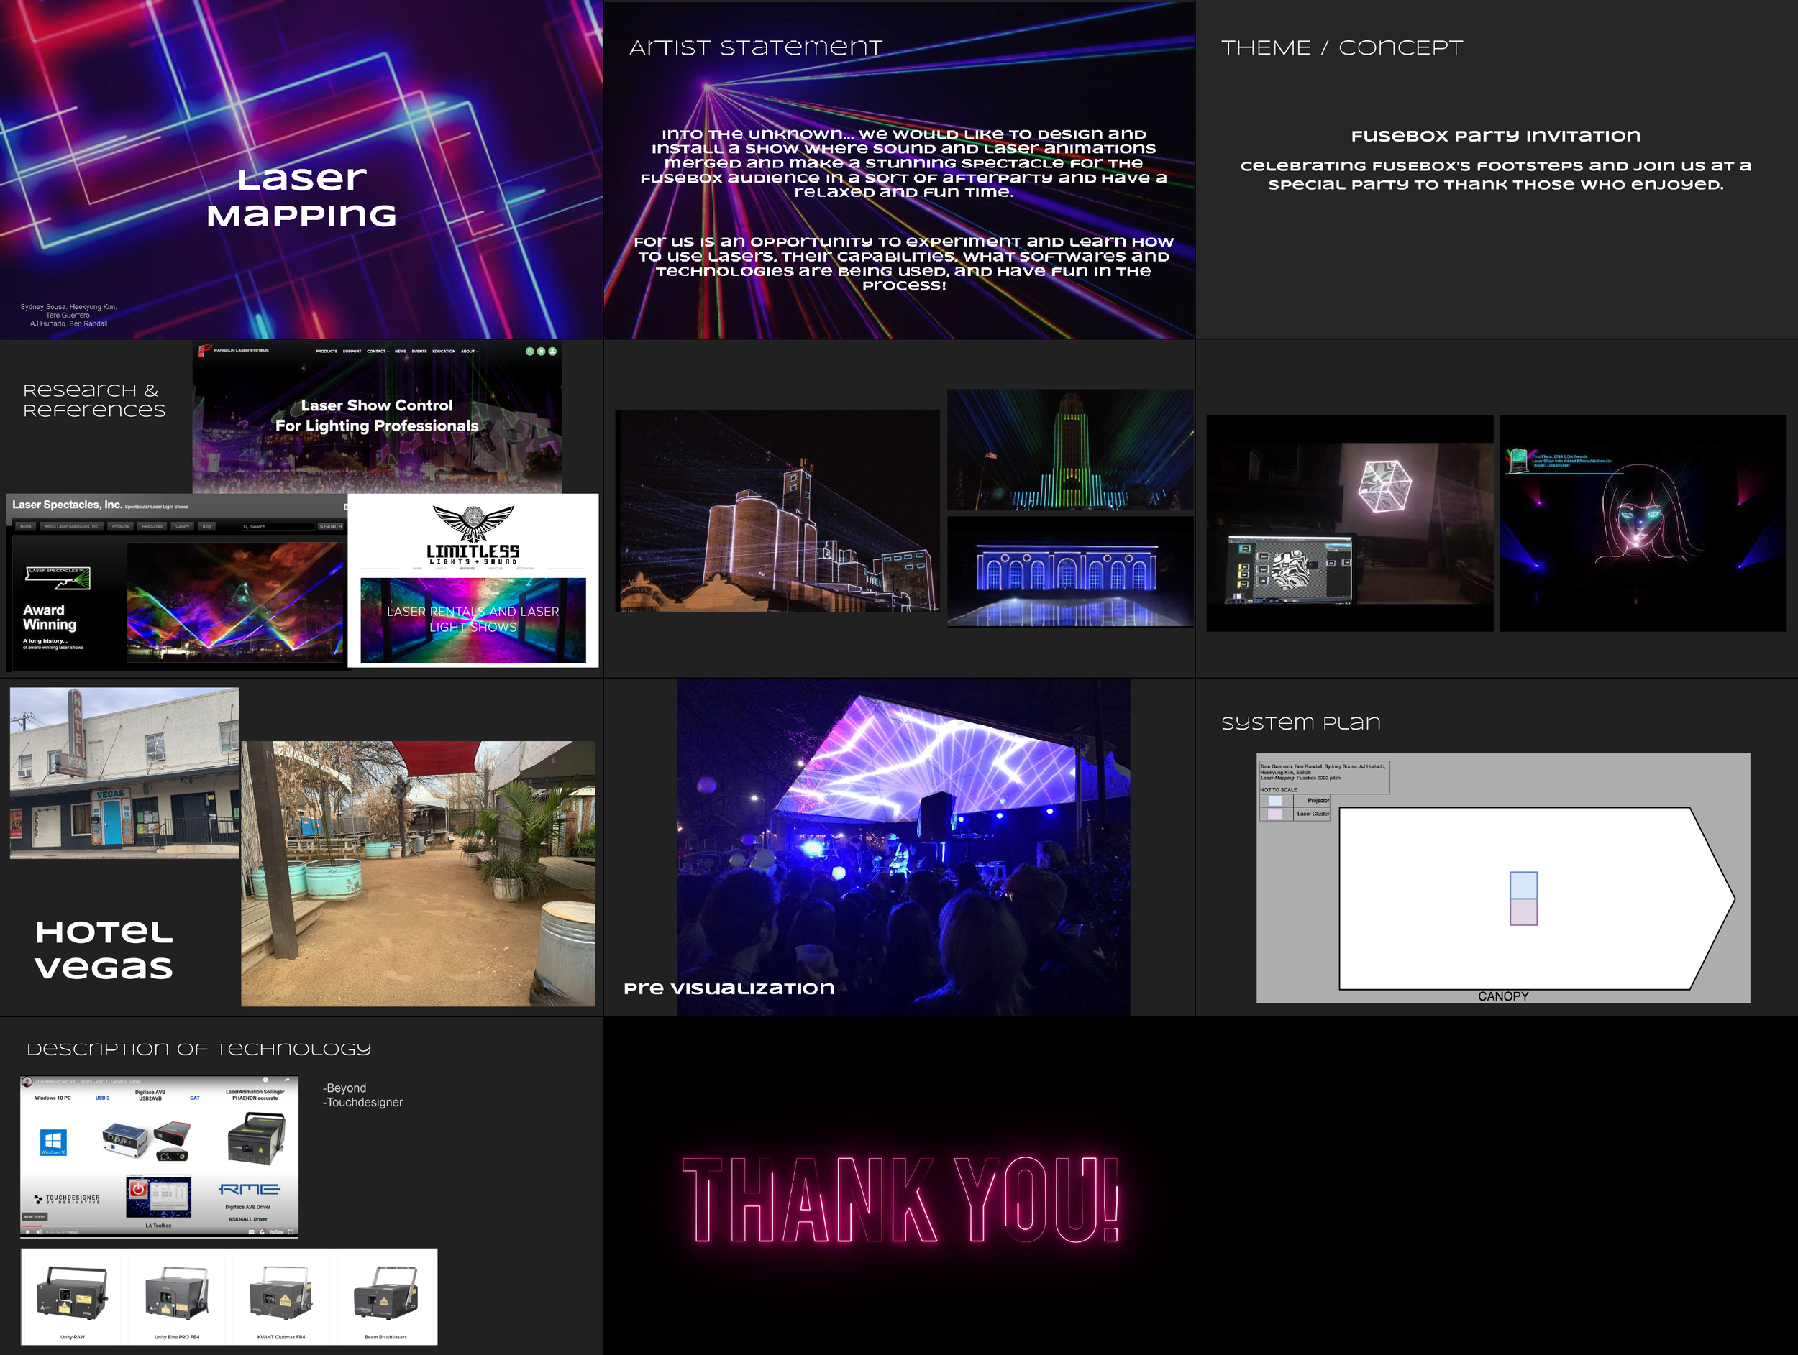Open the green shopping cart icon
1798x1355 pixels.
tap(542, 352)
